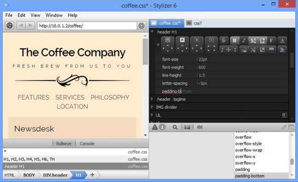Screen dimensions: 298x182
Task: Open the text color (A) tool
Action: pos(282,40)
